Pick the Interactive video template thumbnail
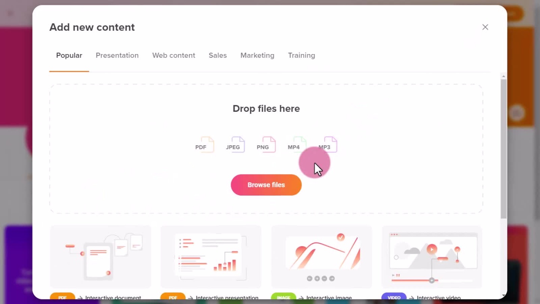This screenshot has width=540, height=304. [432, 257]
